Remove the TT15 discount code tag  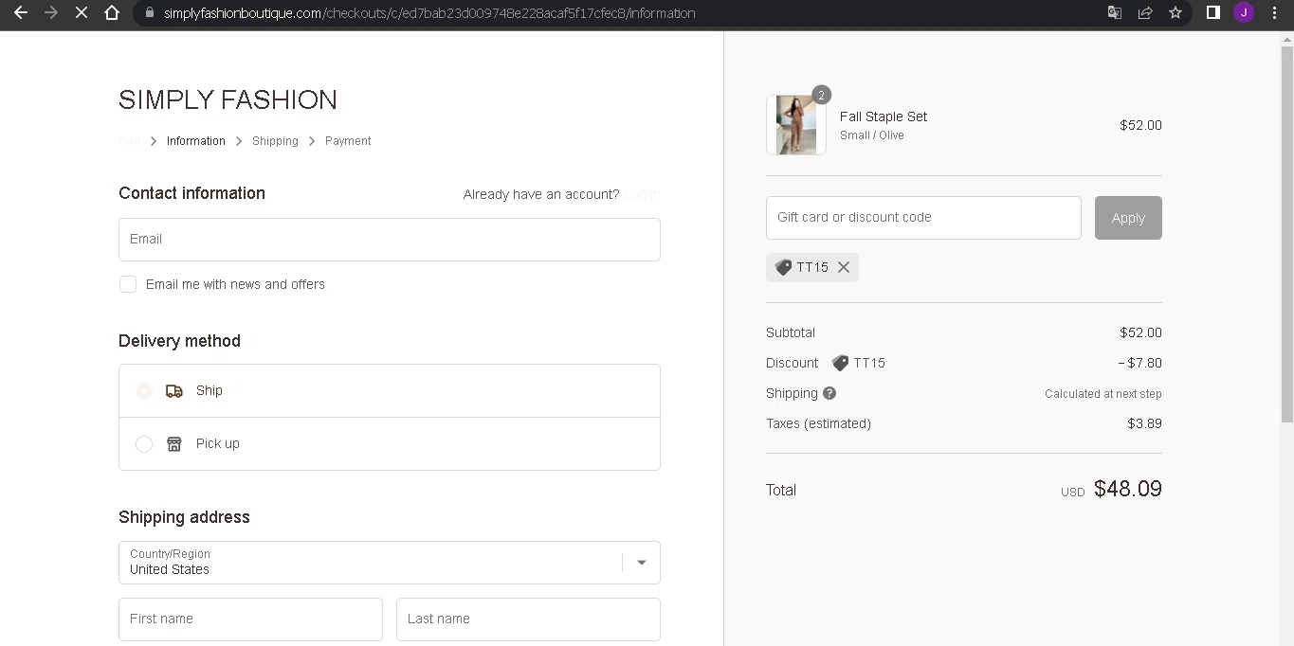pos(844,267)
